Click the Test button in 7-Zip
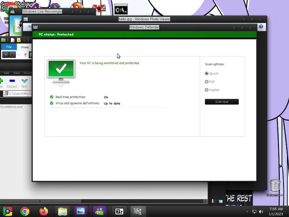Image resolution: width=289 pixels, height=217 pixels. click(x=24, y=83)
